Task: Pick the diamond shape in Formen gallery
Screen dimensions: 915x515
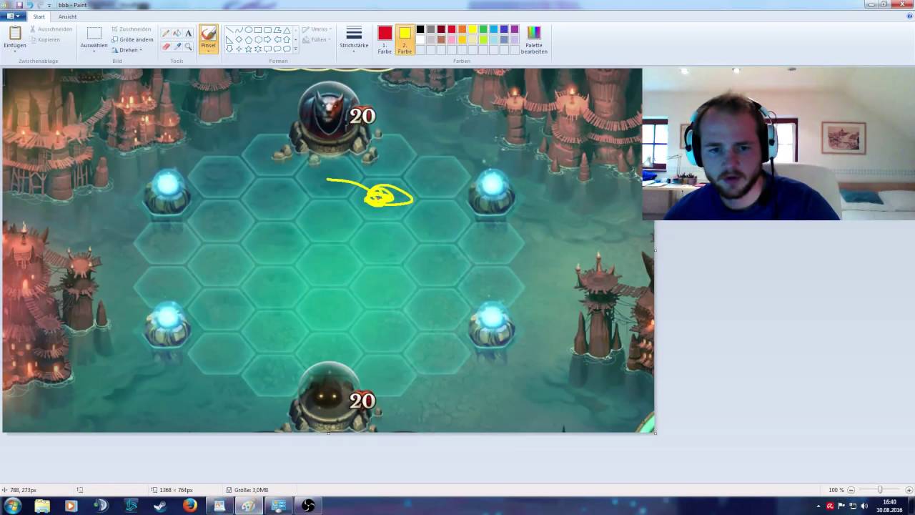Action: pyautogui.click(x=239, y=39)
